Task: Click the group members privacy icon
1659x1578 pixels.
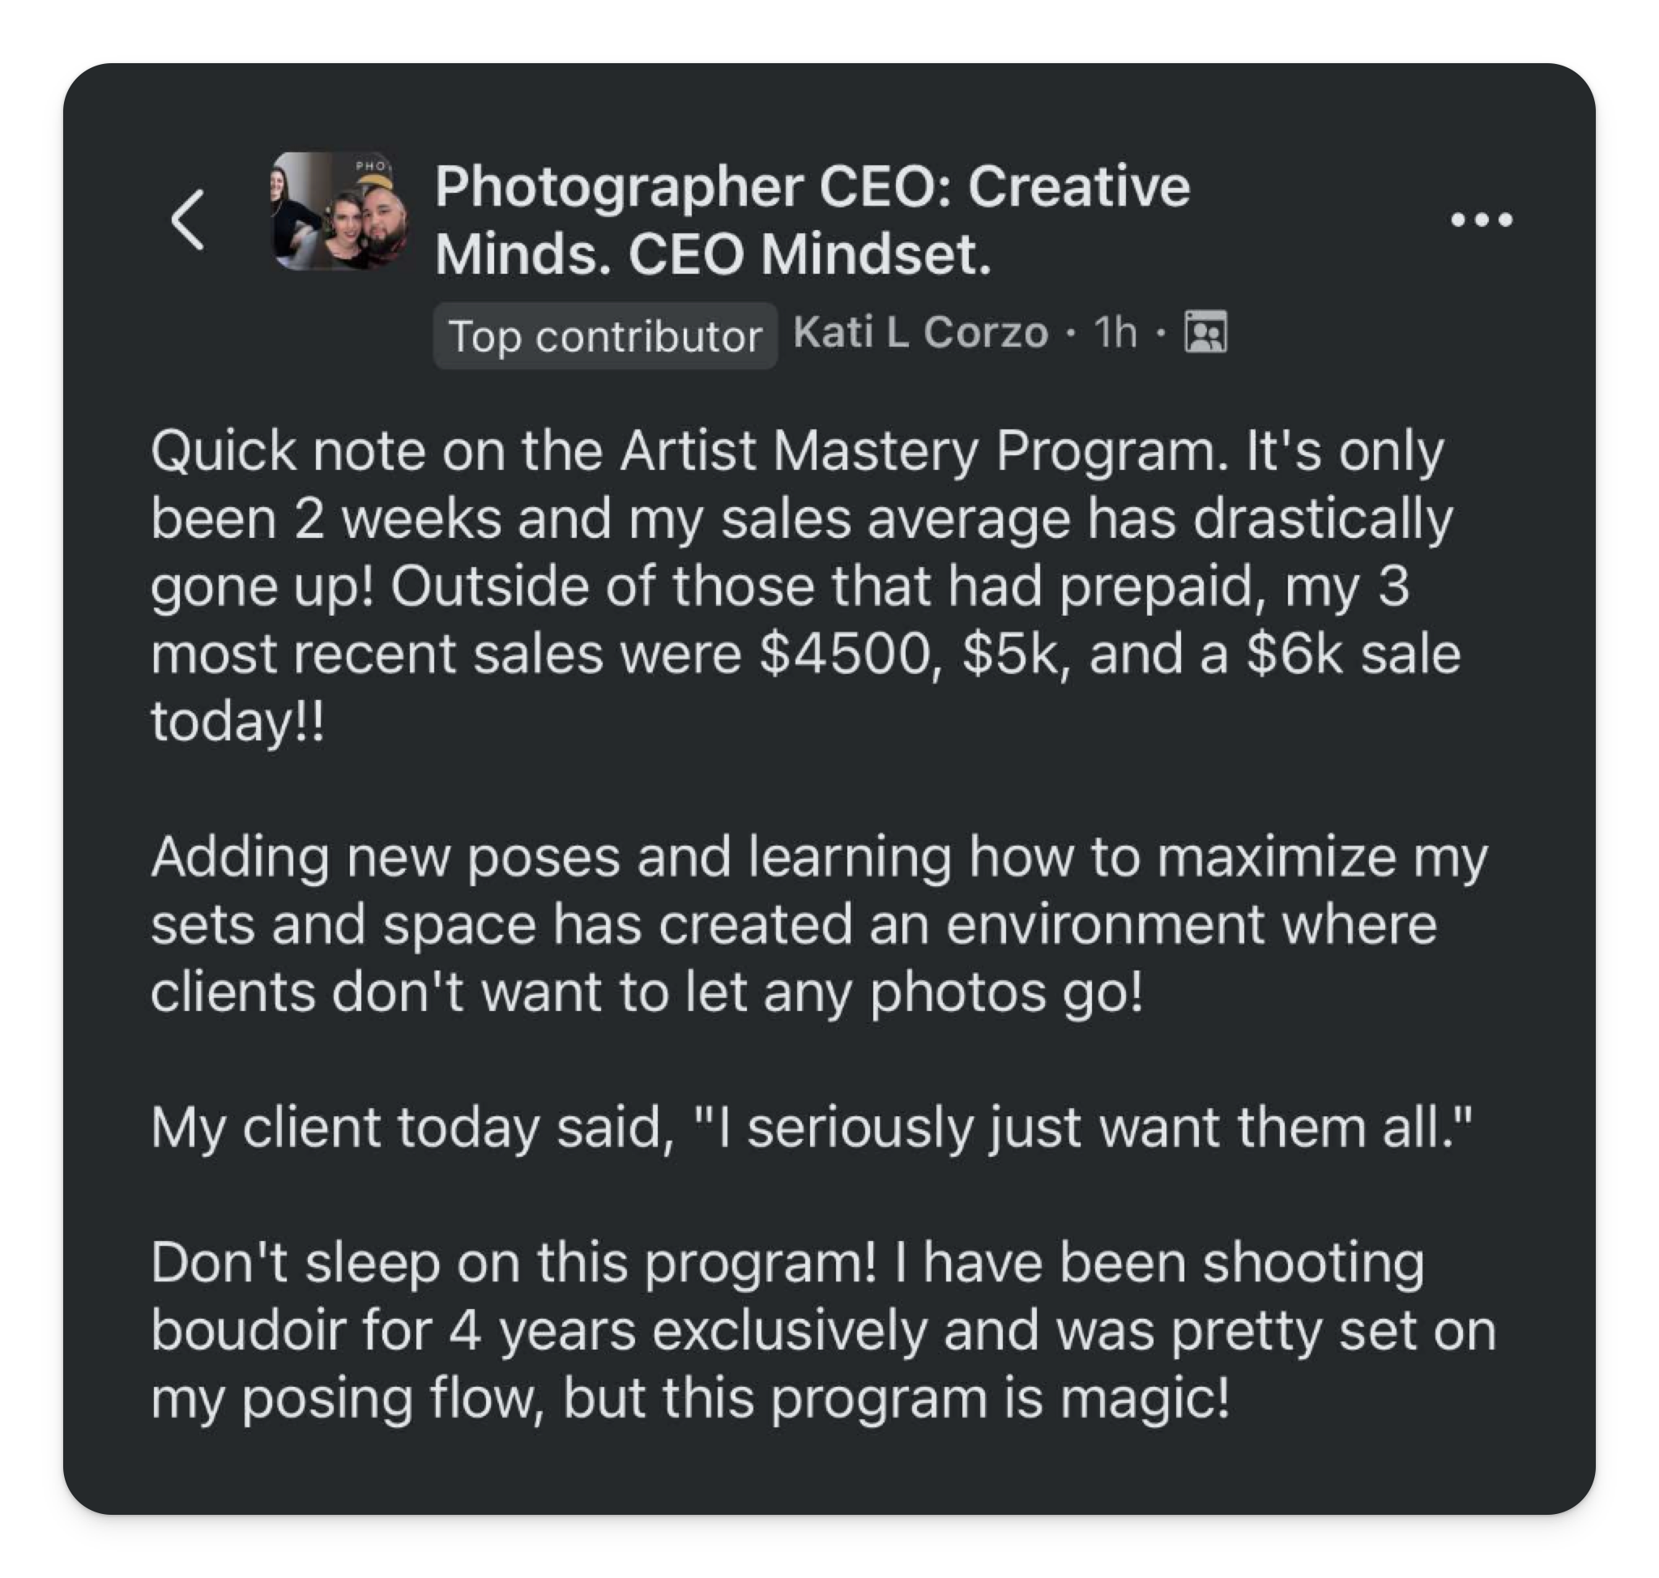Action: (1205, 332)
